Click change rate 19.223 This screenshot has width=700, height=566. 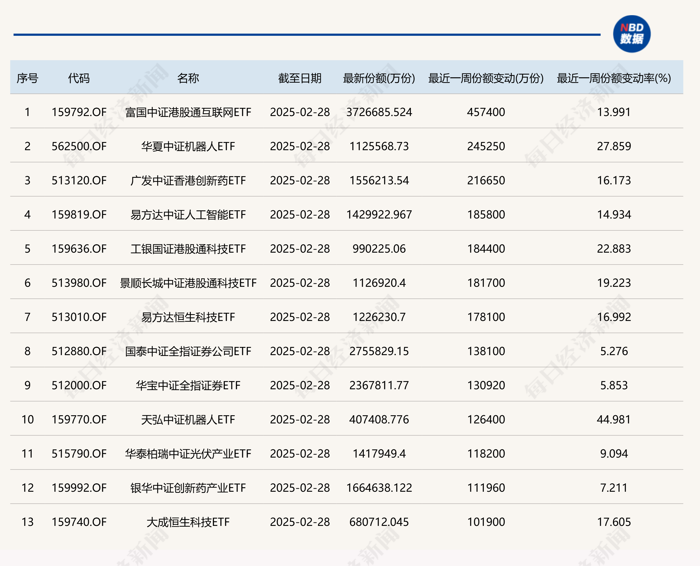coord(614,283)
